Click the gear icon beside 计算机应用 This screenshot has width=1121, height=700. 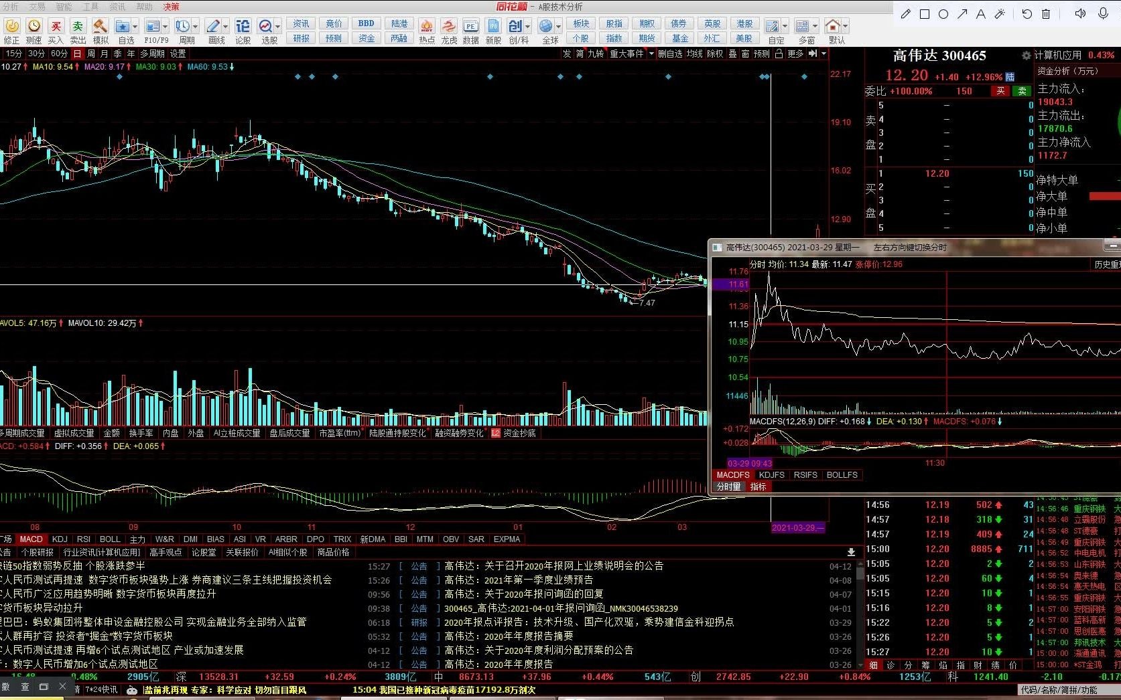coord(1026,56)
